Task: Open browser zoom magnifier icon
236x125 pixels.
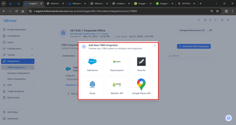Action: (x=212, y=11)
